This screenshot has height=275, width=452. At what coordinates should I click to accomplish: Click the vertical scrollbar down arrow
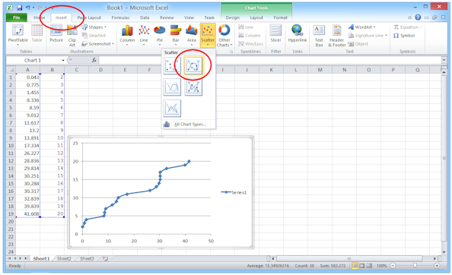[444, 252]
